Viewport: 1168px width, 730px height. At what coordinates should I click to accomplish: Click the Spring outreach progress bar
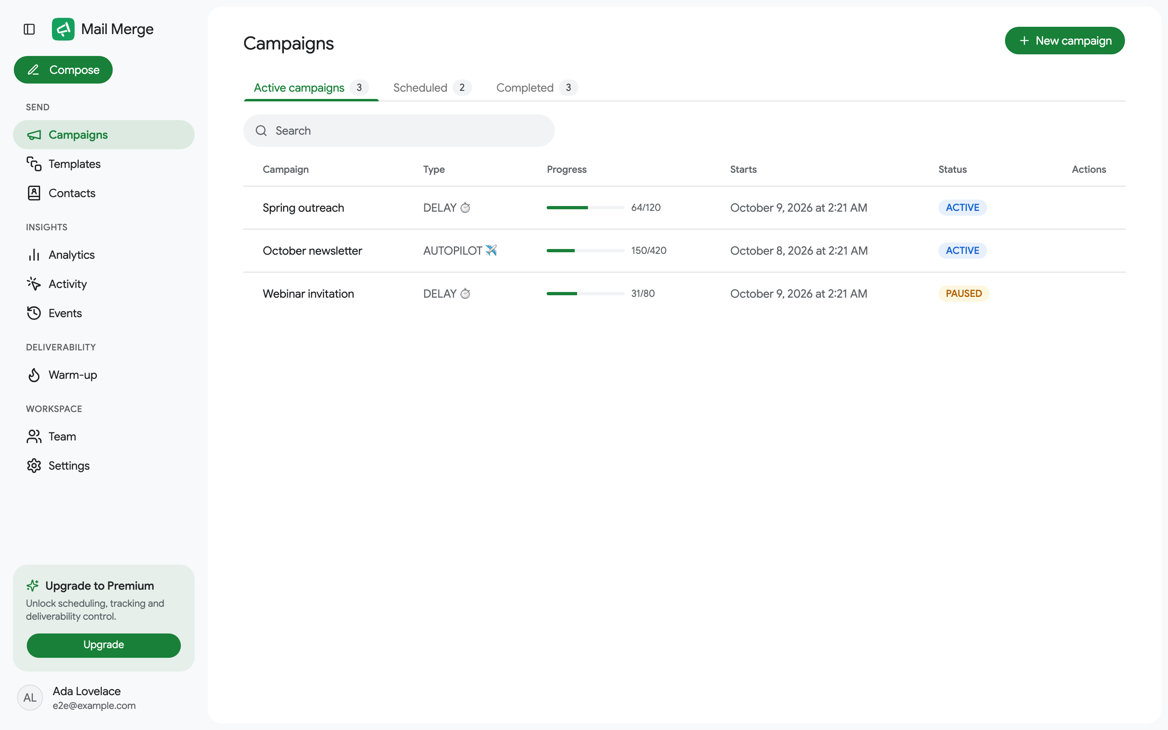tap(586, 208)
